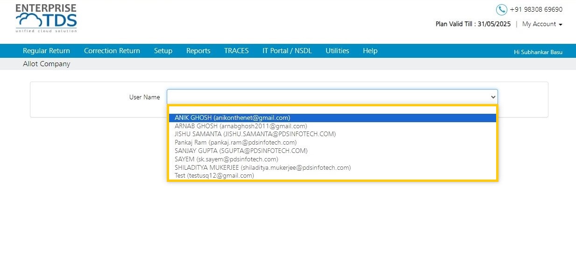
Task: Open the My Account dropdown
Action: (x=542, y=24)
